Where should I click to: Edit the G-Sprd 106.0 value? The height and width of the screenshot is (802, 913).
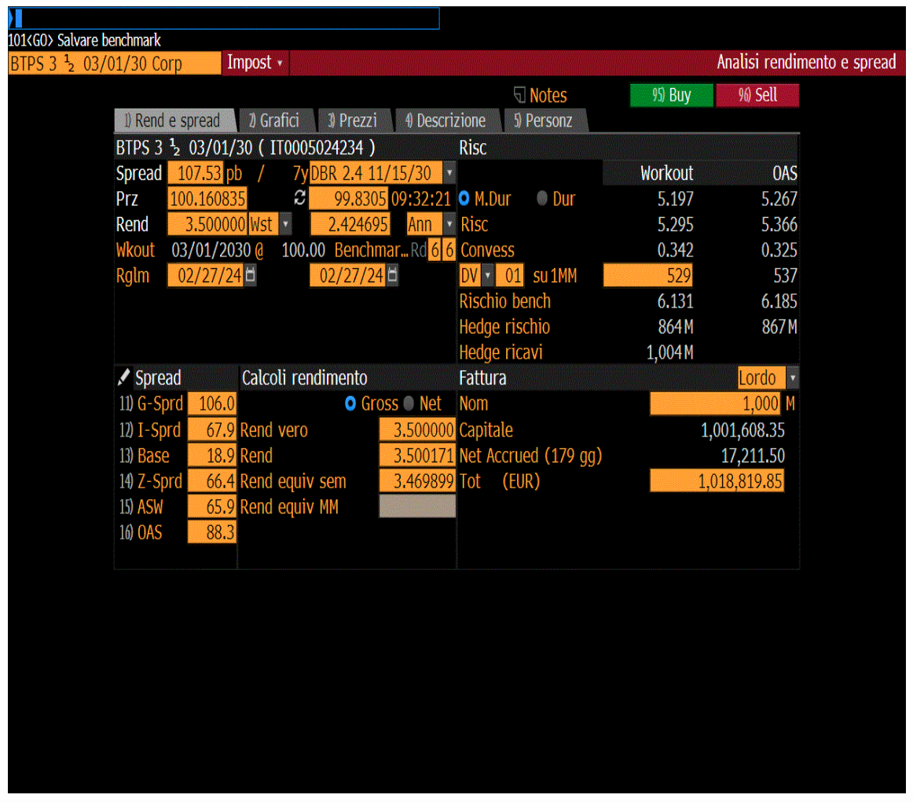[212, 403]
